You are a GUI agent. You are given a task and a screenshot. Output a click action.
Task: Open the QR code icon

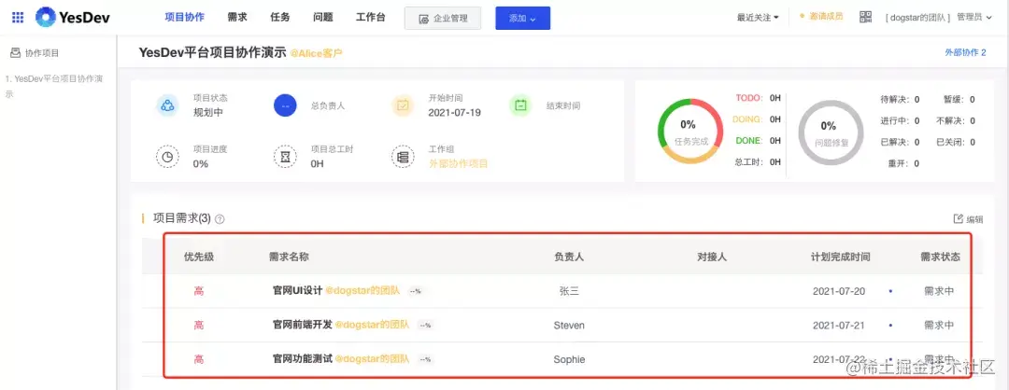pos(865,18)
